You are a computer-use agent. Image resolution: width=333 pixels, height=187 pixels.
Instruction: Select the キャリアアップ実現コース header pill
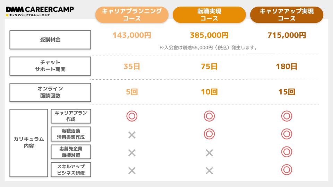(x=287, y=15)
